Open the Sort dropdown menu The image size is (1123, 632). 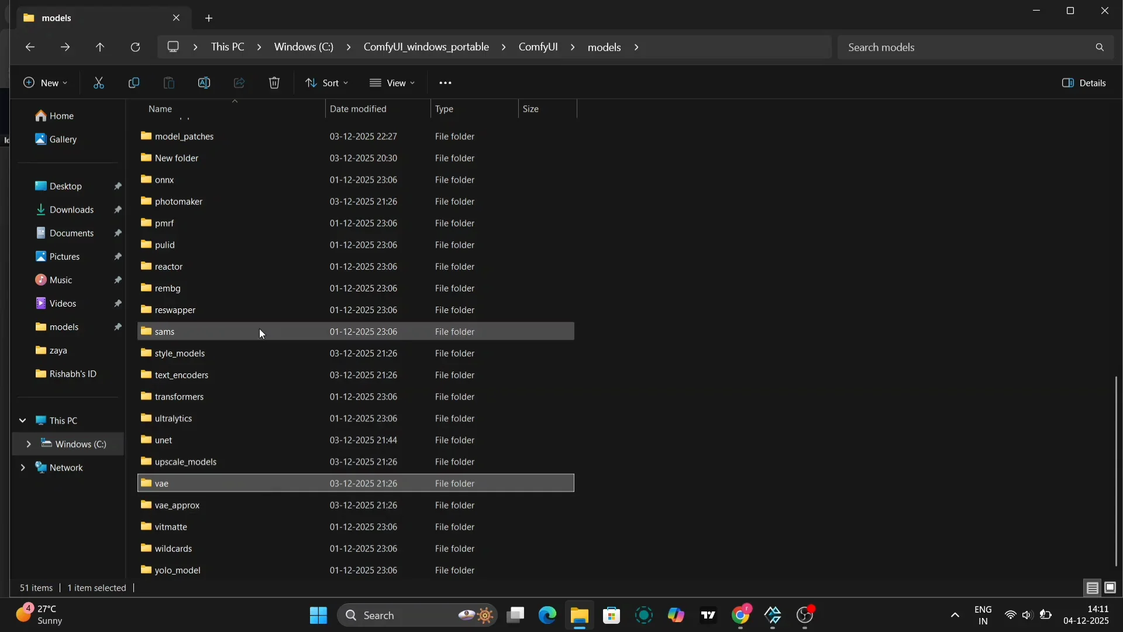click(x=327, y=83)
